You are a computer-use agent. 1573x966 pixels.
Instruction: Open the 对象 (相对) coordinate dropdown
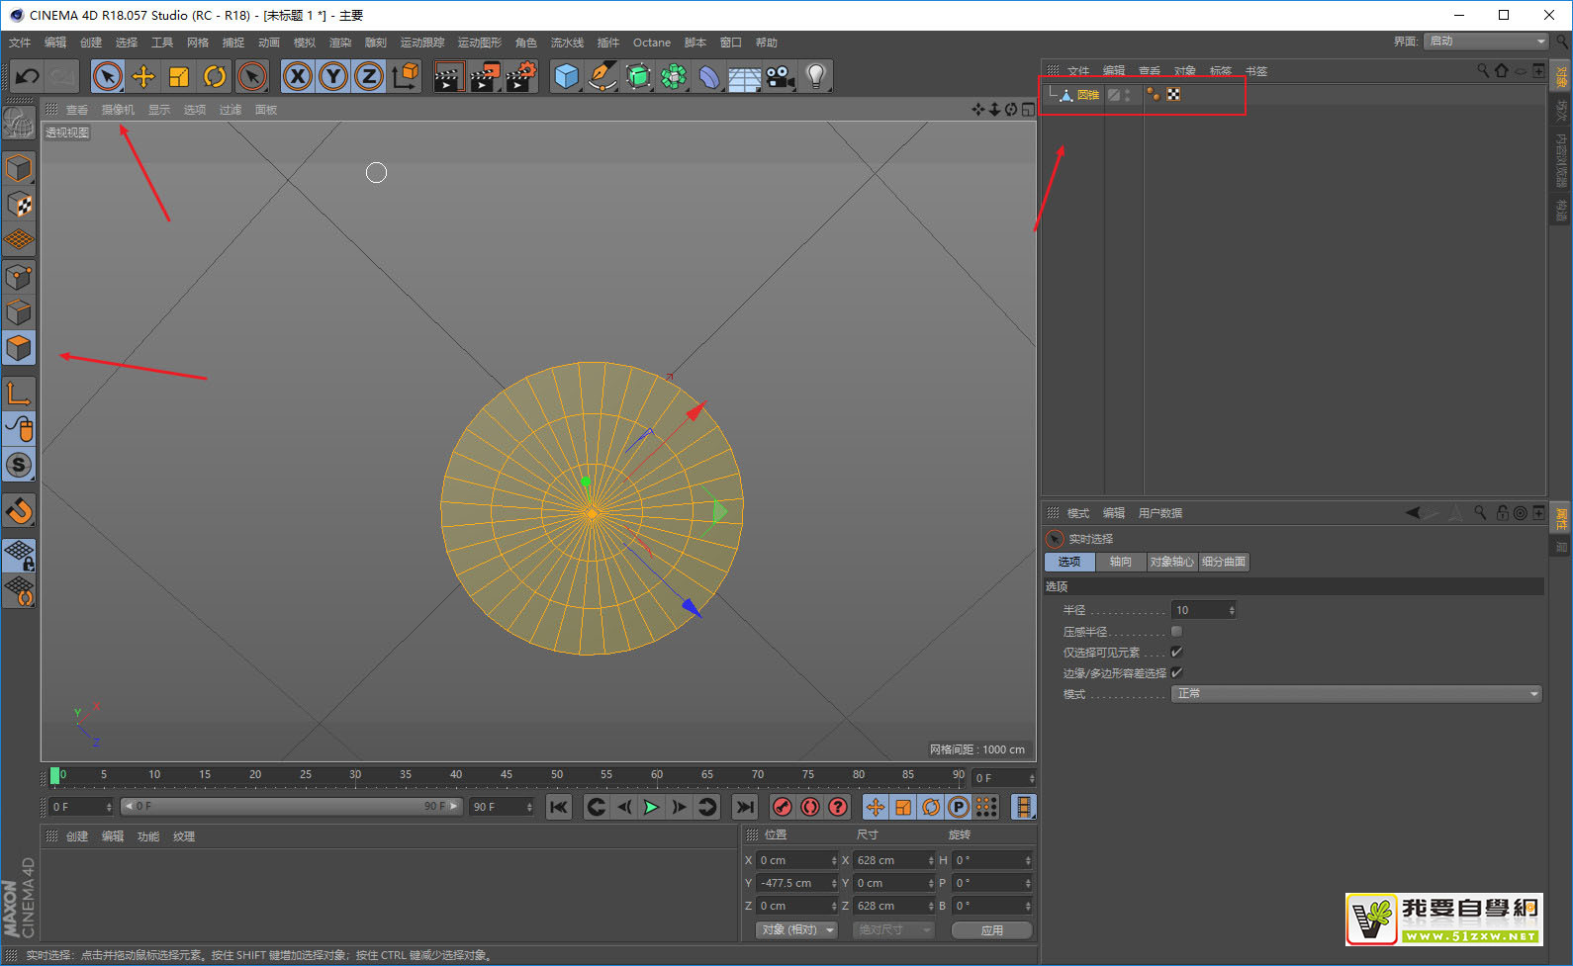tap(797, 929)
